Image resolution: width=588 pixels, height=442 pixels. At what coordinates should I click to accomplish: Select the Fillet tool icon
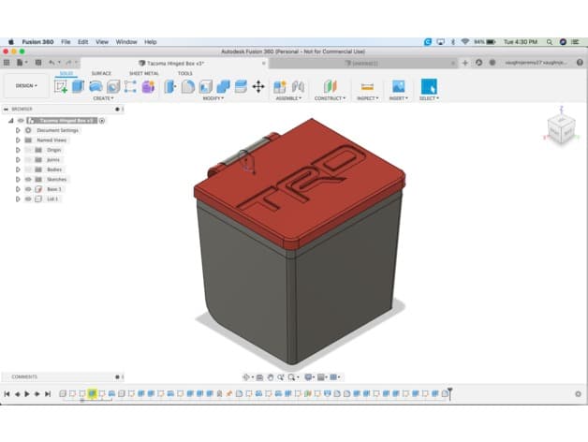tap(188, 87)
